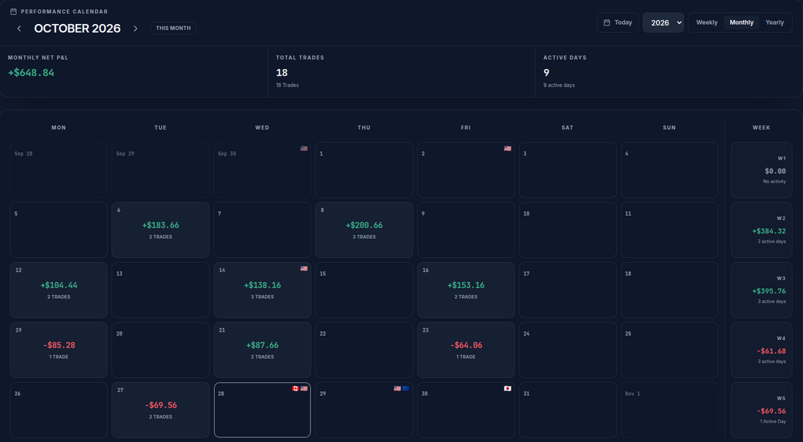Open October 14 with +$138.16
Image resolution: width=803 pixels, height=442 pixels.
262,290
